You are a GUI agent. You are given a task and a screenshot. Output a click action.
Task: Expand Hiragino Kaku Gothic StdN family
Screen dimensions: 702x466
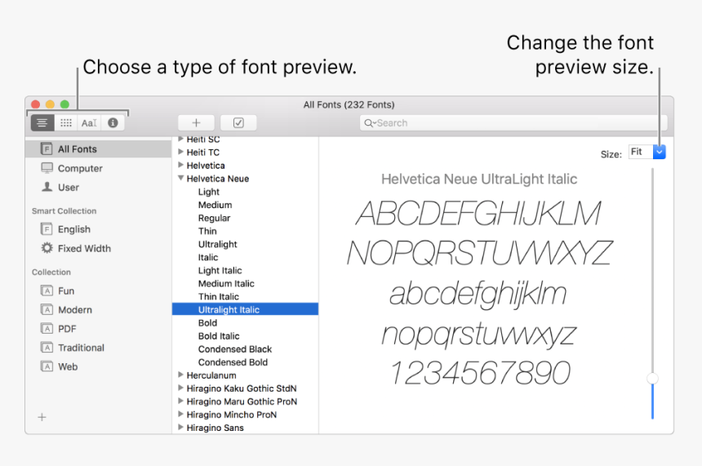[x=181, y=388]
